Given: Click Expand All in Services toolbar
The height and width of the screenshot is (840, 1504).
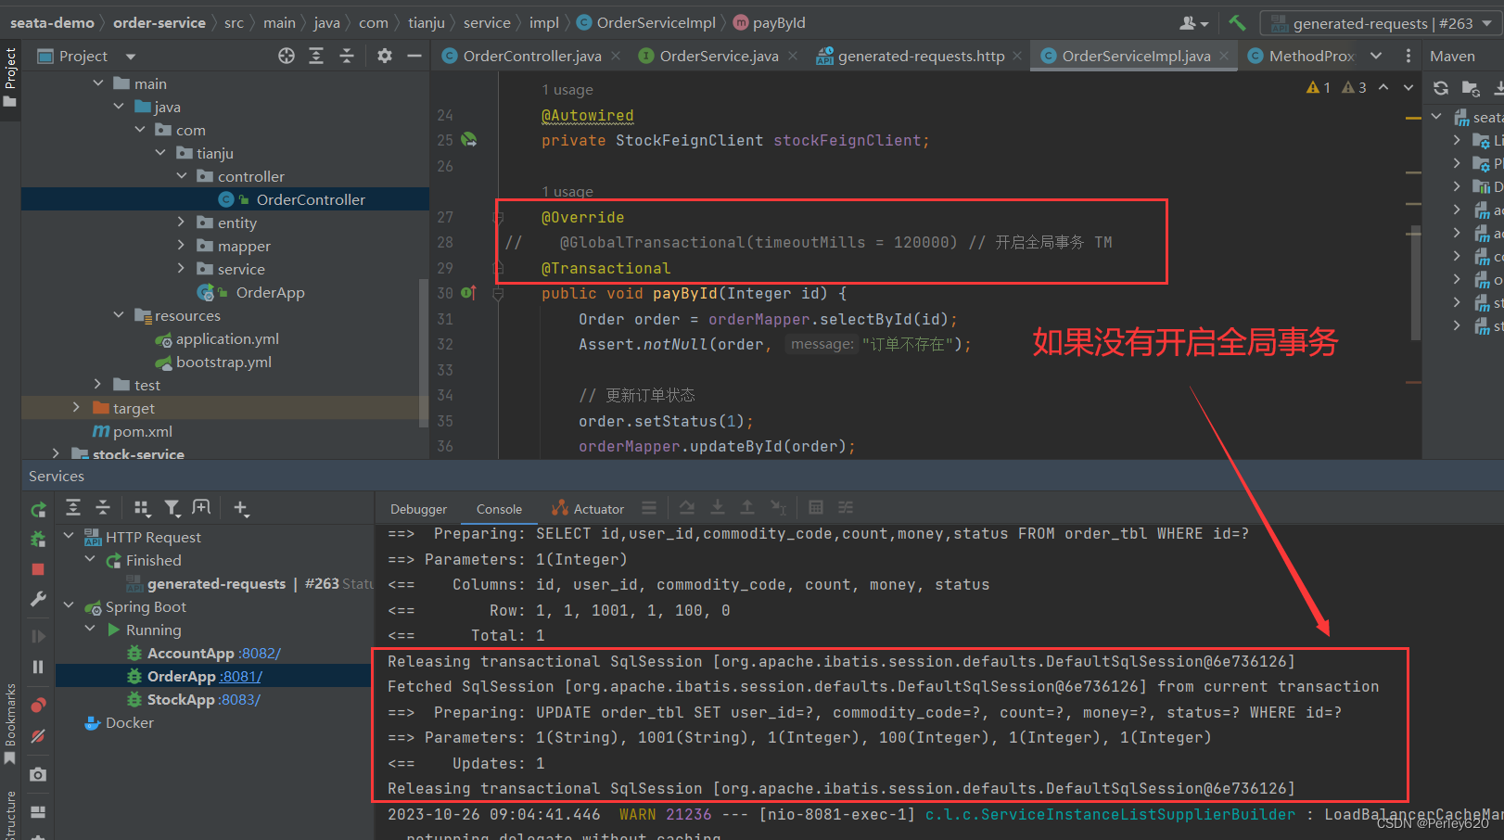Looking at the screenshot, I should coord(73,507).
